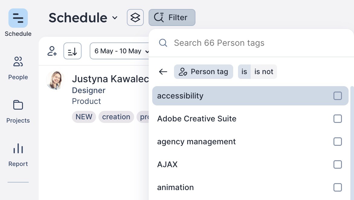Open the Schedule view dropdown

coord(115,18)
